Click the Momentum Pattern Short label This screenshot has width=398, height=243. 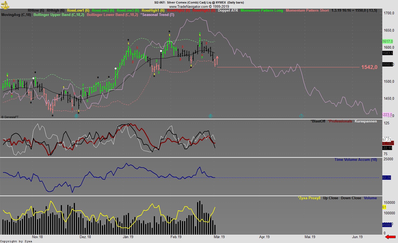click(x=307, y=11)
